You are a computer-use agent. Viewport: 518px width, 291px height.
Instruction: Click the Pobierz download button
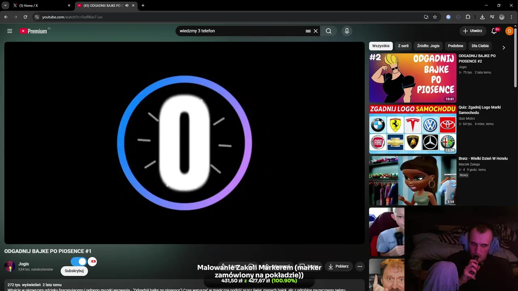click(x=339, y=266)
